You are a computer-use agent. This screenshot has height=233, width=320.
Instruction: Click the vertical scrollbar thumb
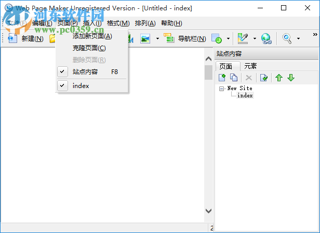tap(208, 72)
